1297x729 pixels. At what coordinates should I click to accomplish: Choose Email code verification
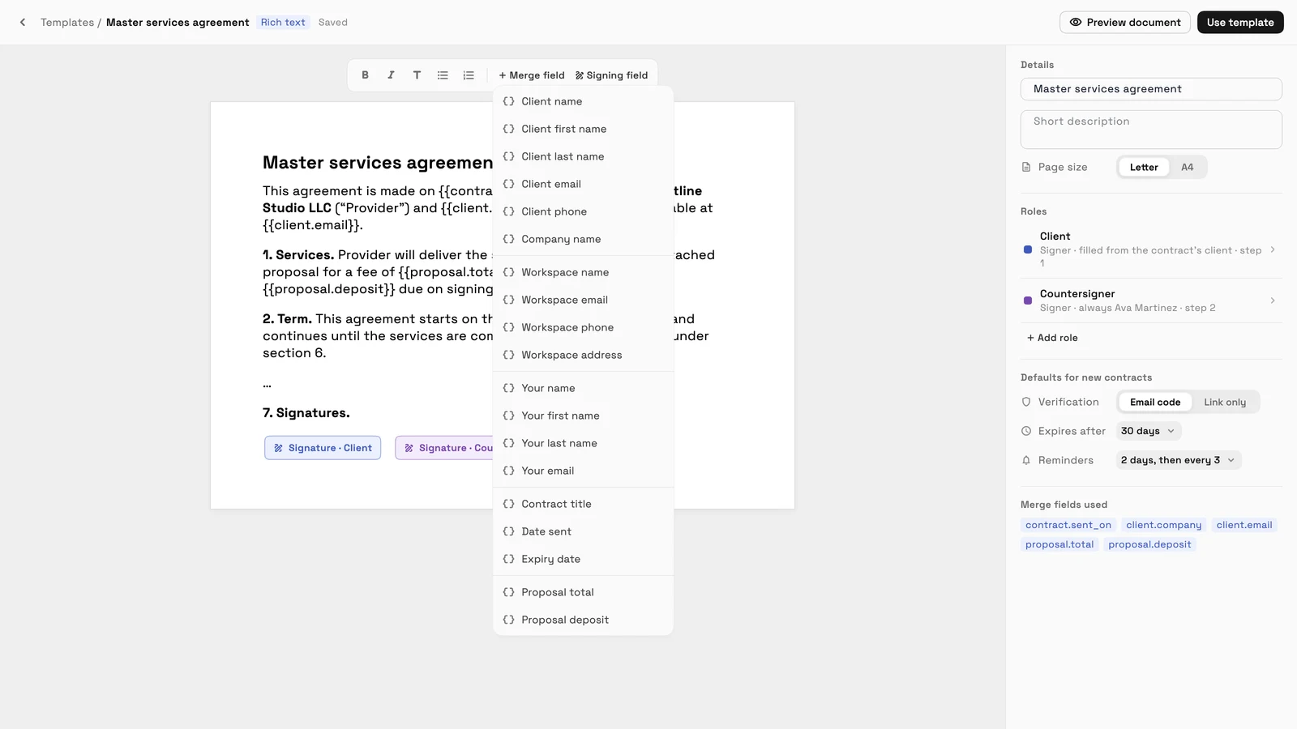click(1155, 402)
